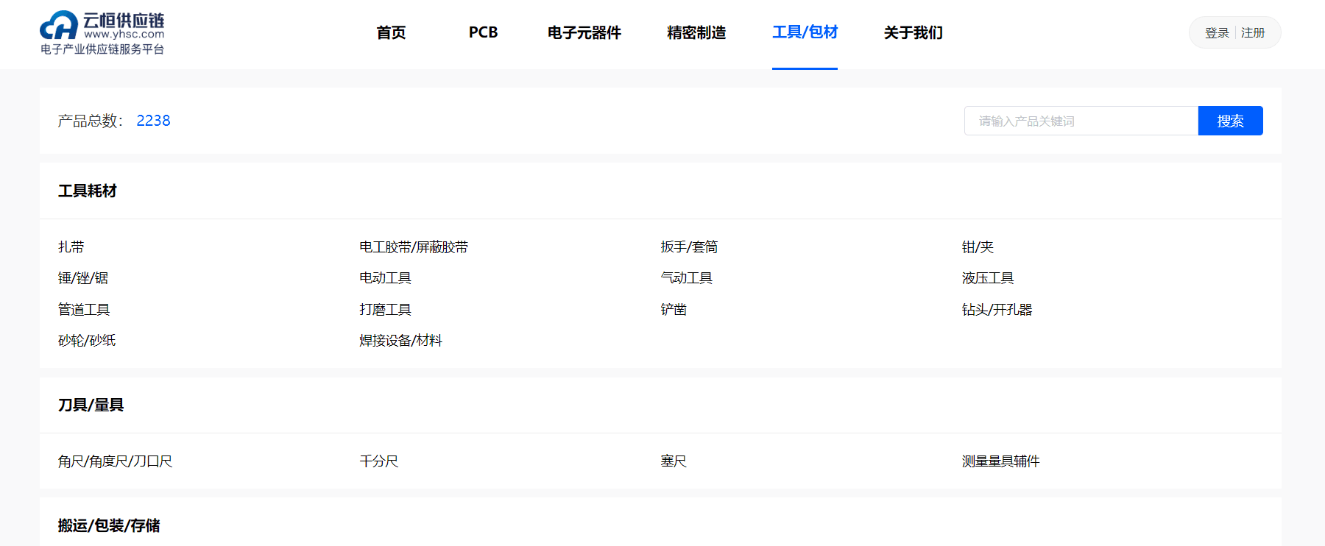The image size is (1325, 546).
Task: Choose the 钻头/开孔器 category
Action: (997, 310)
